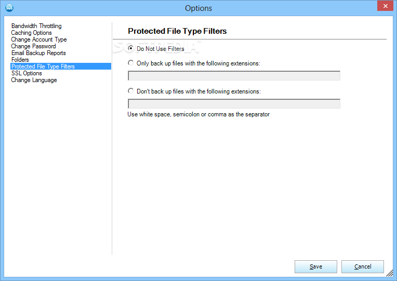Screen dimensions: 397x281
Task: Select the Do Not Use Filters radio button
Action: coord(130,48)
